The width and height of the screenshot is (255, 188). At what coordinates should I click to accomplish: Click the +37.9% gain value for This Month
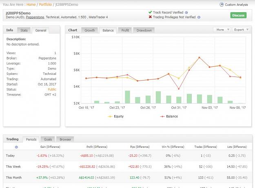[x=42, y=177]
